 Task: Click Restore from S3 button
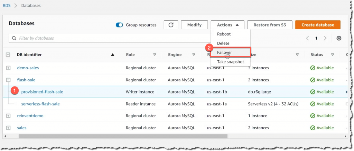coord(270,25)
